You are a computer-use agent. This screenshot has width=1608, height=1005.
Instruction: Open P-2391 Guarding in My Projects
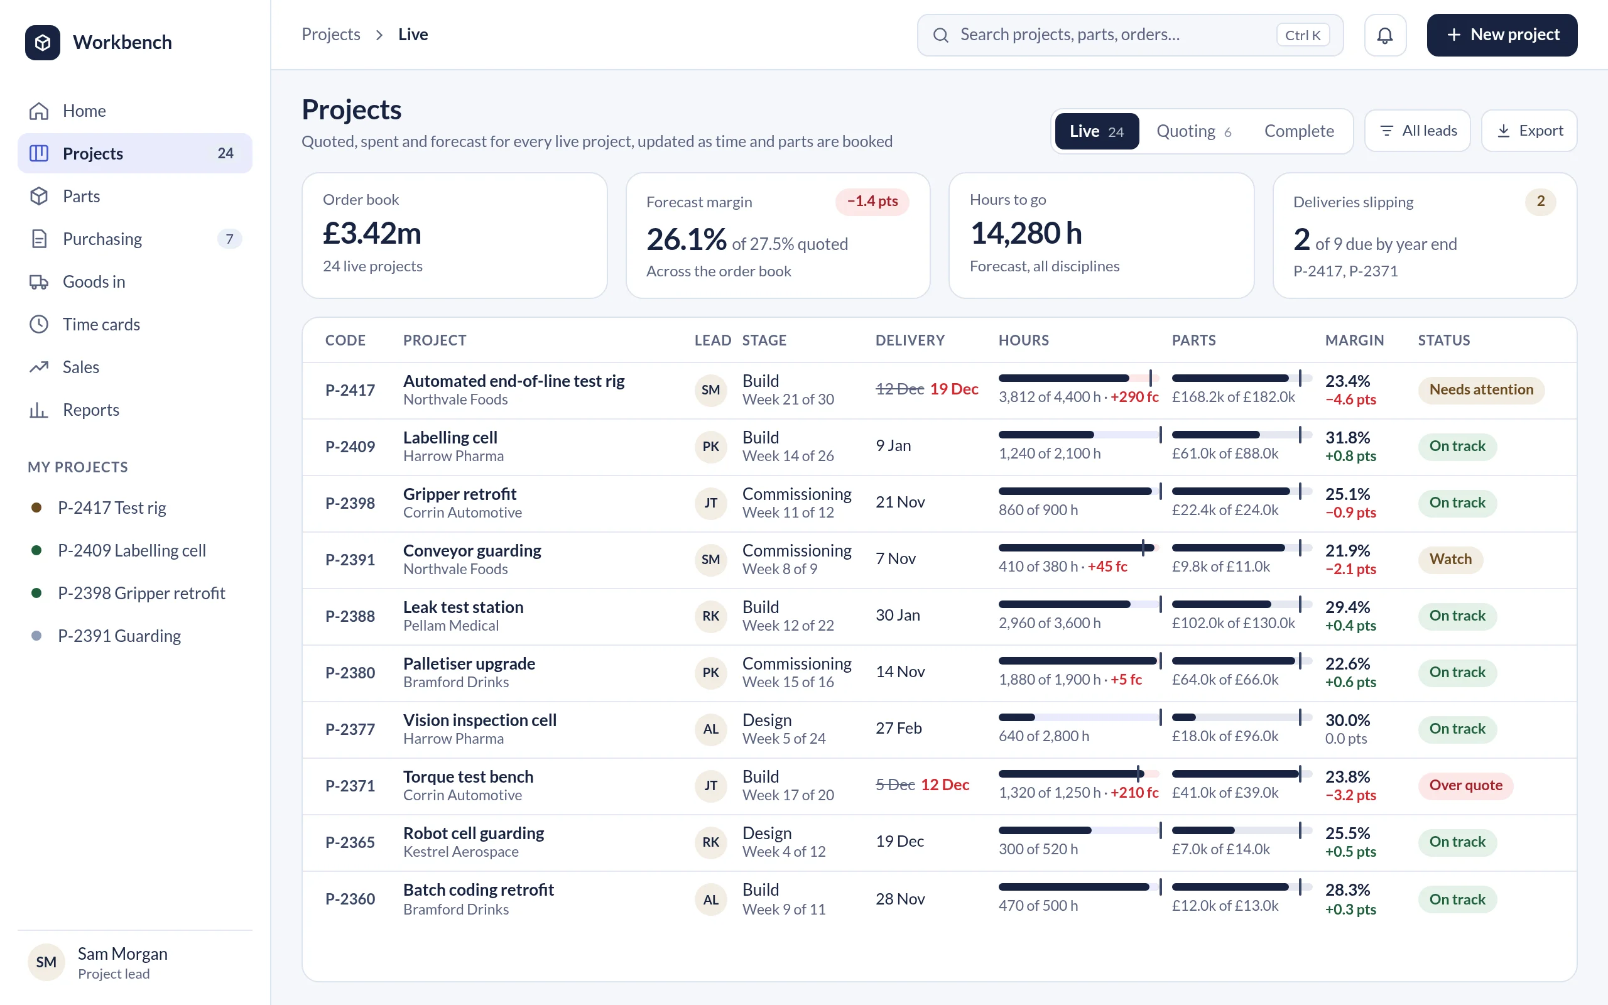(x=135, y=636)
